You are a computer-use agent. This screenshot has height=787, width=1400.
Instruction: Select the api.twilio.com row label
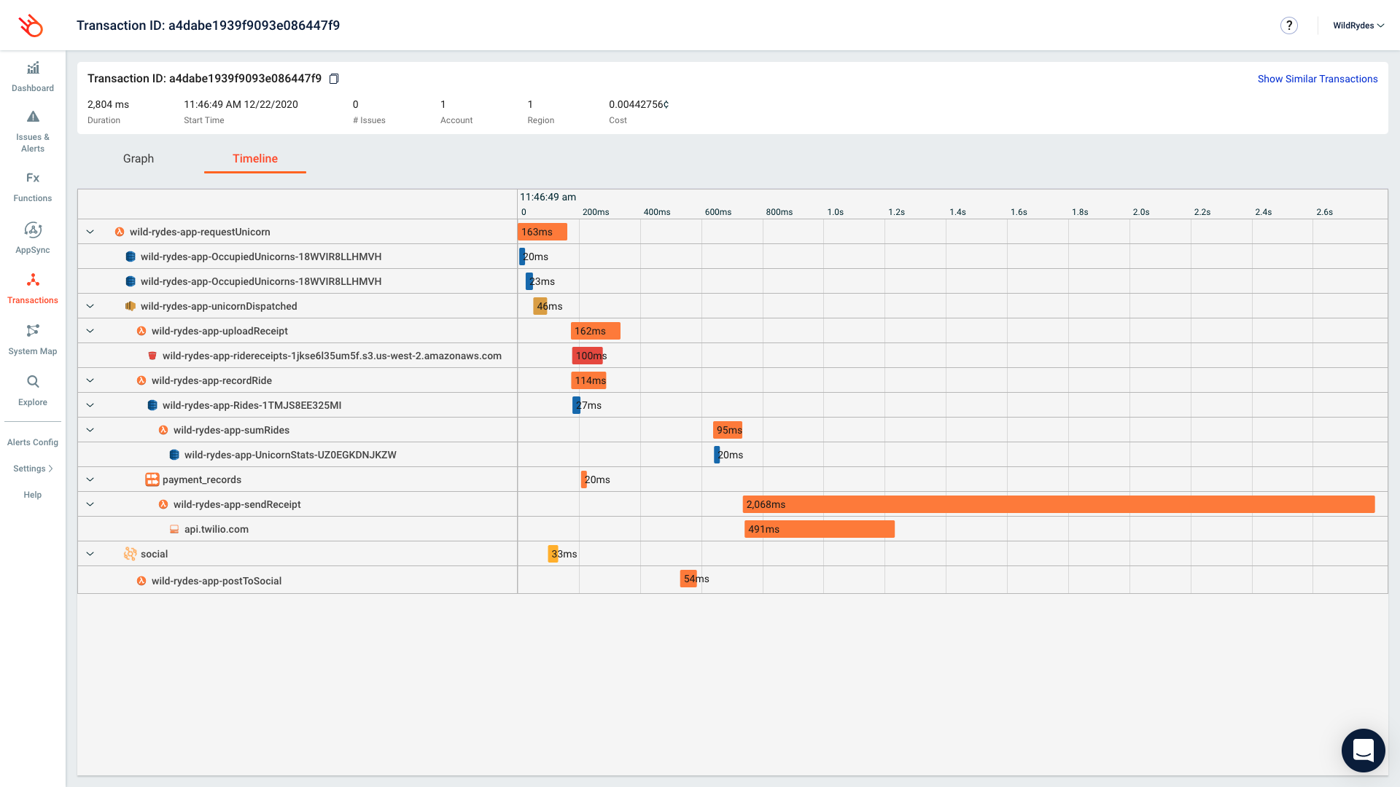[217, 529]
